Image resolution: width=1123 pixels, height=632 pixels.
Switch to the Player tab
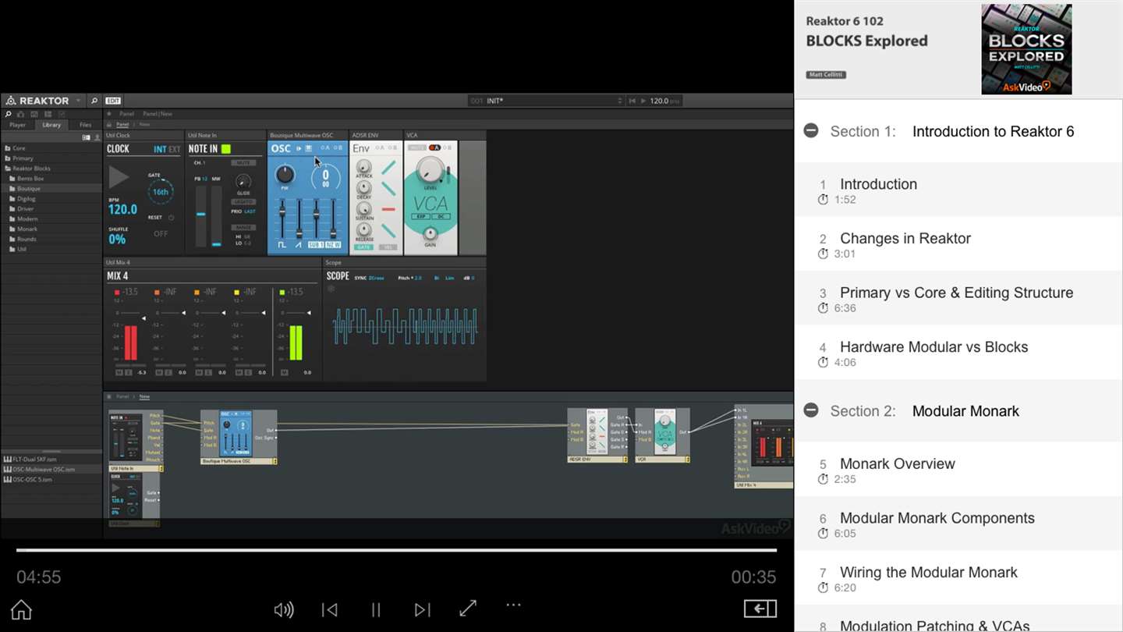(17, 125)
